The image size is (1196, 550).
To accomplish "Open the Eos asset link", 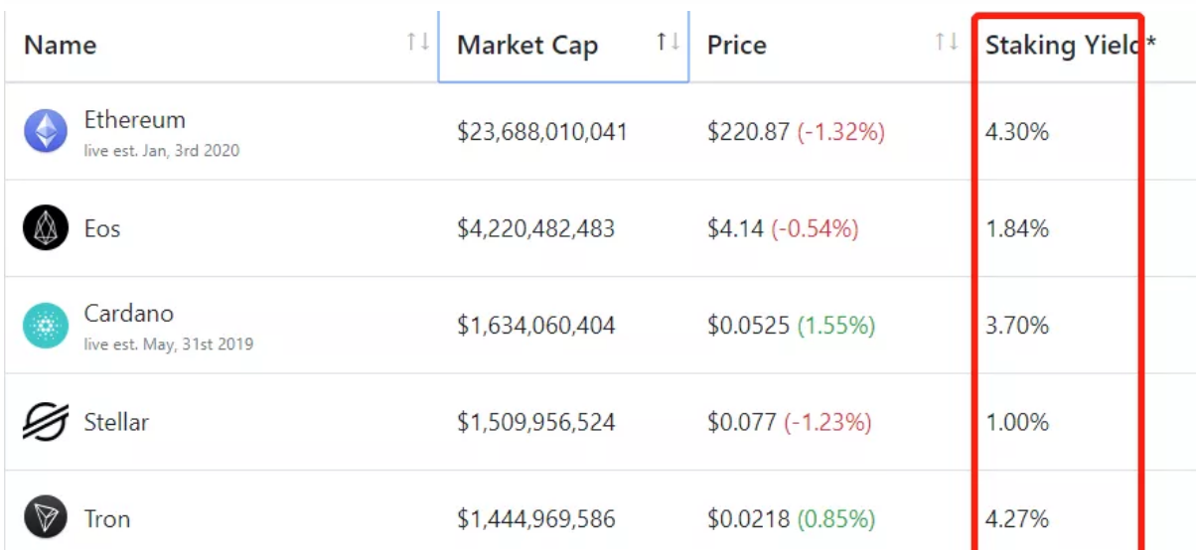I will [x=102, y=229].
